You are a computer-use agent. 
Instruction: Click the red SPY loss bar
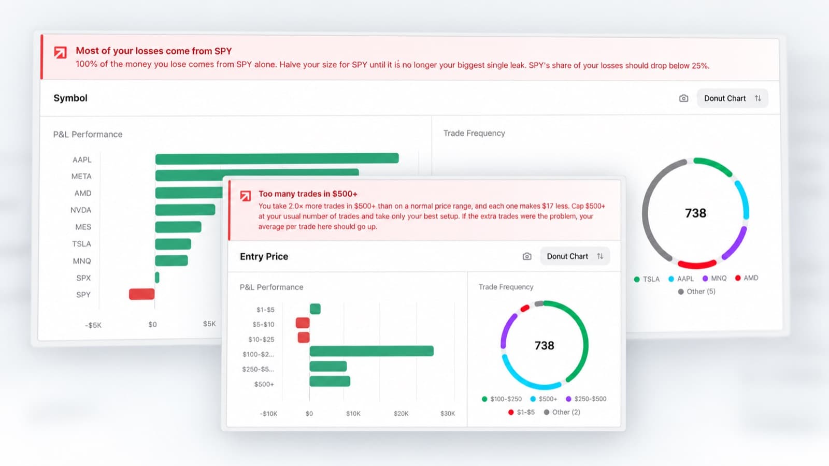(x=142, y=294)
